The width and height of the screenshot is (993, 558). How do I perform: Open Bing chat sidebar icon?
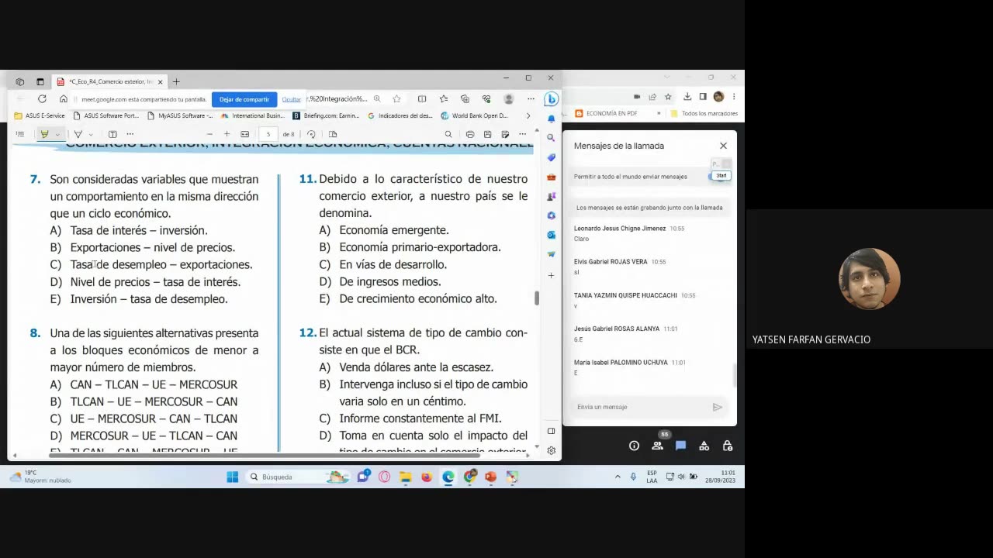coord(551,99)
